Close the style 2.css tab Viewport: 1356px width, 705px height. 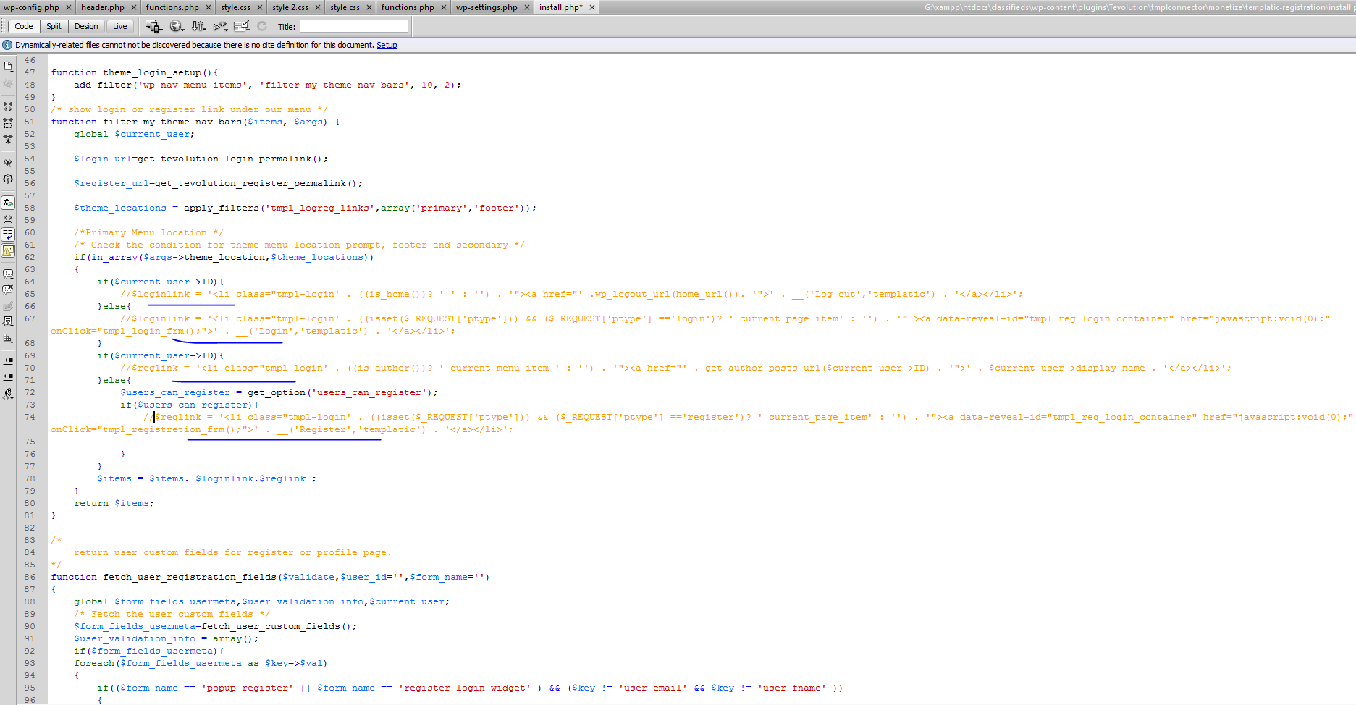(x=318, y=7)
